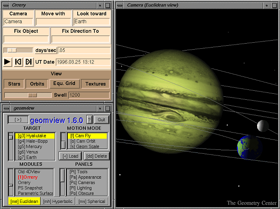Step backward one frame in time
This screenshot has width=280, height=209.
[x=18, y=62]
